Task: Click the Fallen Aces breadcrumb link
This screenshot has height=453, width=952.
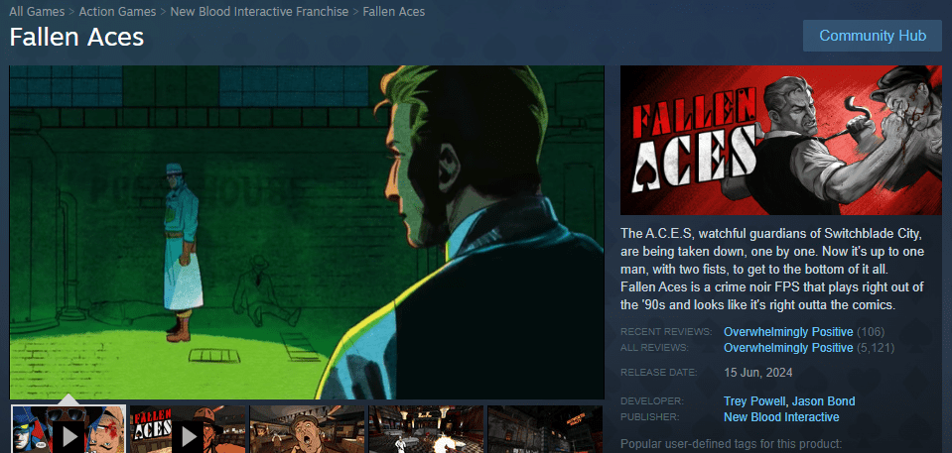Action: pos(394,12)
